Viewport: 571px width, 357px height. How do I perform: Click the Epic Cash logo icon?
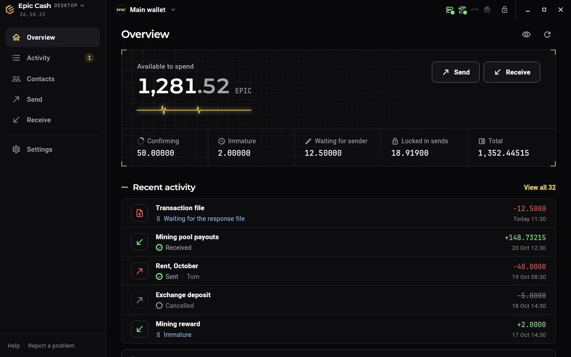pos(10,9)
